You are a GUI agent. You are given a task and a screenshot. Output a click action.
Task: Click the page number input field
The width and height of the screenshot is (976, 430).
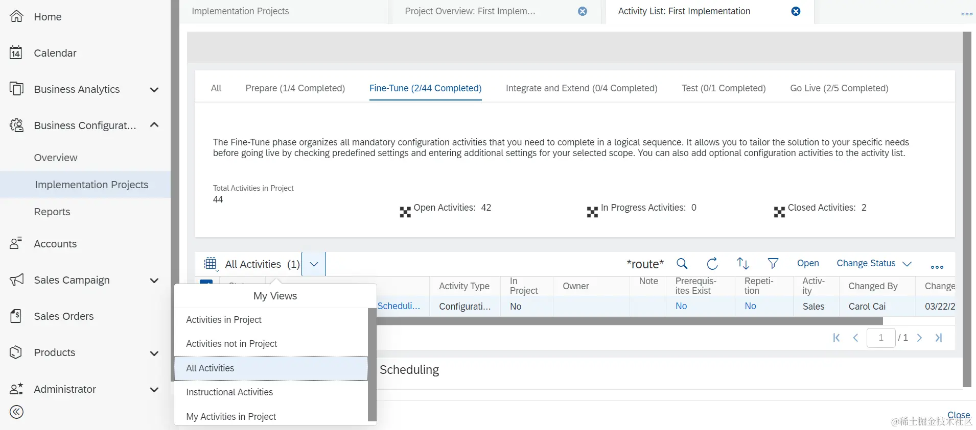coord(880,338)
